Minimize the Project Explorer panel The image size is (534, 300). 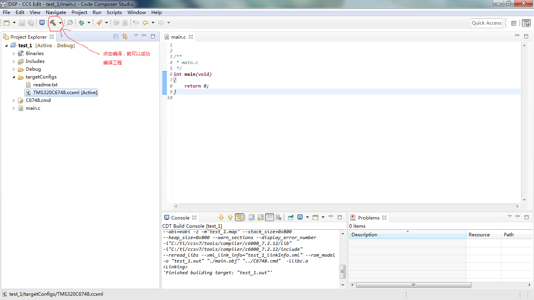coord(144,36)
